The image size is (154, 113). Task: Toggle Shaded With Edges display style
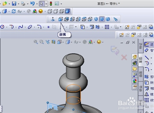click(68, 11)
